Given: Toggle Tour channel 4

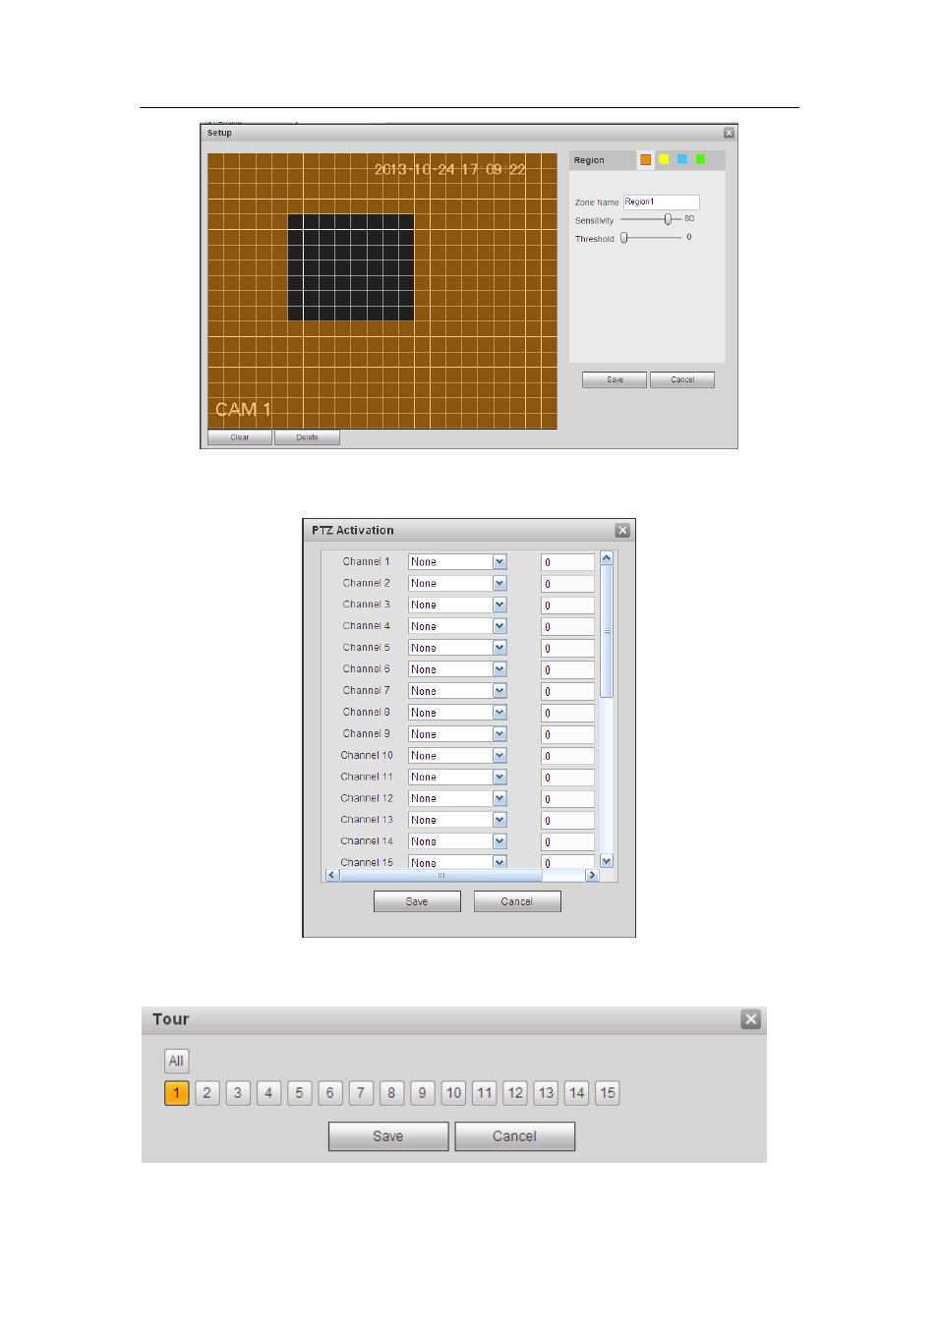Looking at the screenshot, I should tap(269, 1093).
